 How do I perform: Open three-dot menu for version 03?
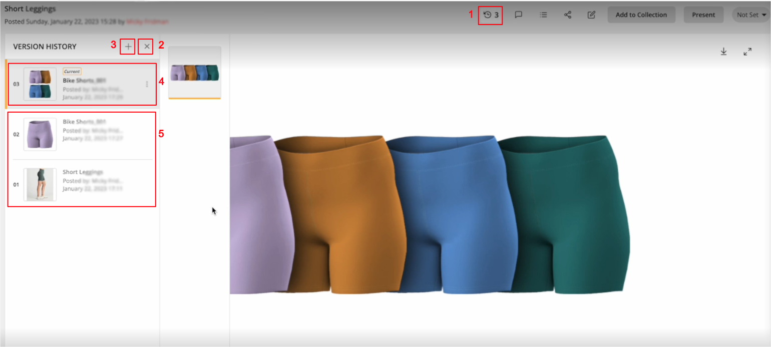pos(147,84)
